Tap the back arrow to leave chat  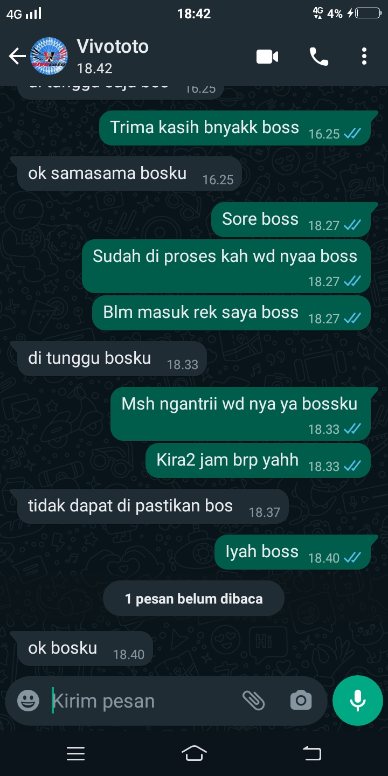pyautogui.click(x=17, y=56)
